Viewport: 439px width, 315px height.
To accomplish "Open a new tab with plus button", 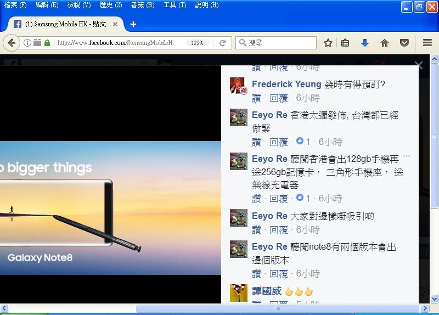I will point(133,24).
